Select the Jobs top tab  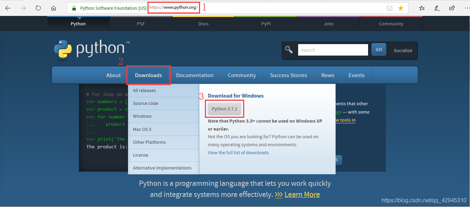point(329,24)
